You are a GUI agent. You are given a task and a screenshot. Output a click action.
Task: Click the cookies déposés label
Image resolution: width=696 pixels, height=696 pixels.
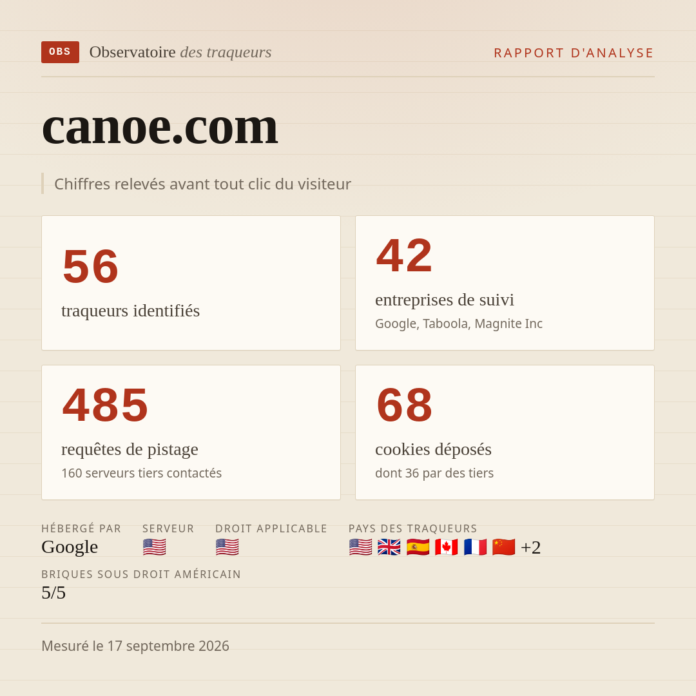[433, 449]
